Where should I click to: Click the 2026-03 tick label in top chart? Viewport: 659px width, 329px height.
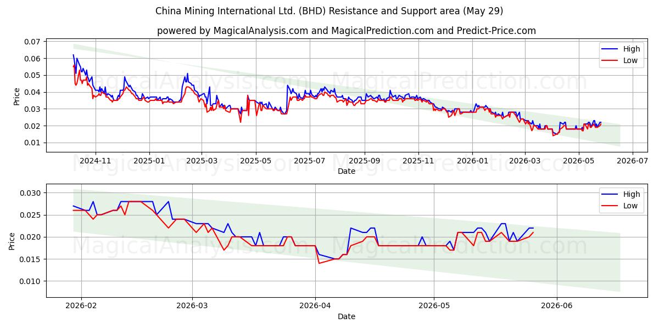(524, 161)
